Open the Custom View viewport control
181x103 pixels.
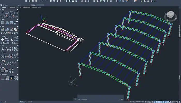26,7
